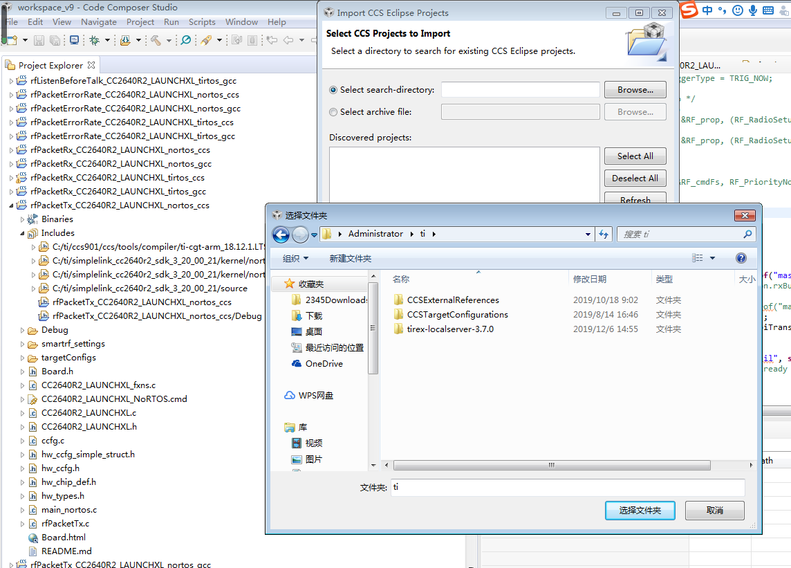
Task: Click the Back arrow in the main toolbar
Action: point(288,40)
